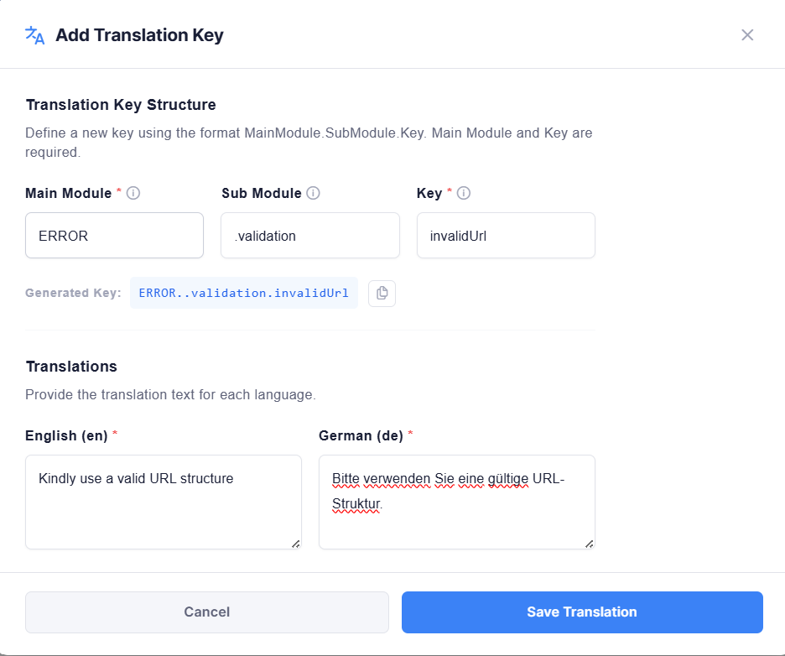Click the Translation Key Structure heading
The height and width of the screenshot is (656, 785).
pos(121,105)
